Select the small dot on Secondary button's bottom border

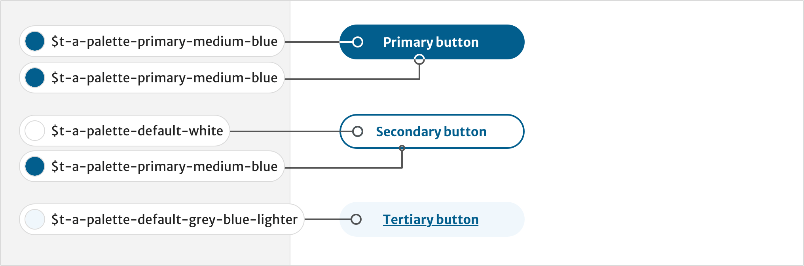tap(402, 148)
